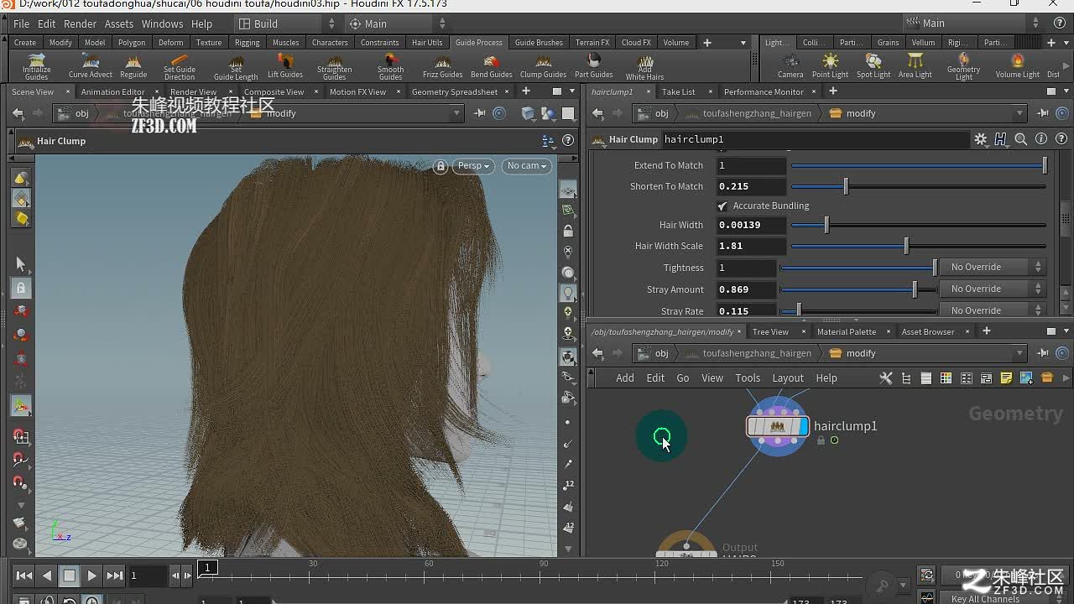Select the Initialize Guides shelf tool
1074x604 pixels.
click(36, 66)
